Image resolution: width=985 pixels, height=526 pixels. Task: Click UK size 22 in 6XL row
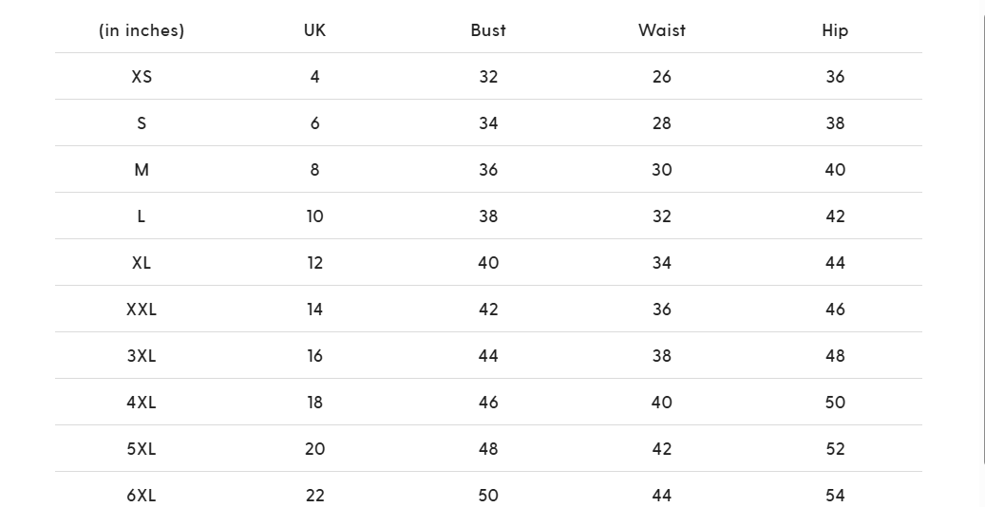pyautogui.click(x=314, y=496)
